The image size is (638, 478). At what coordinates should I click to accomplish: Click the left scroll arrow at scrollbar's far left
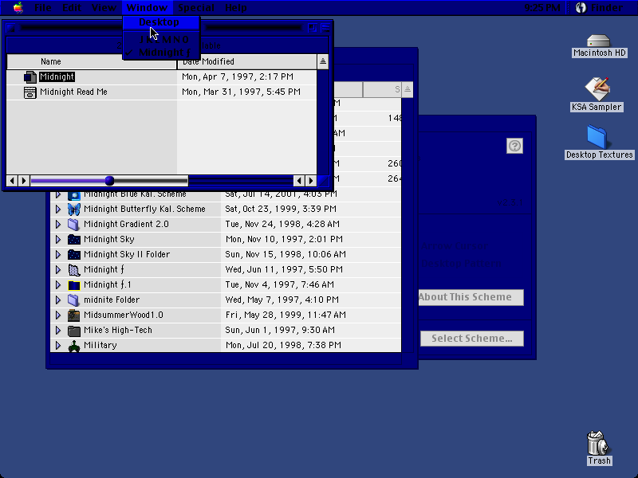click(12, 181)
